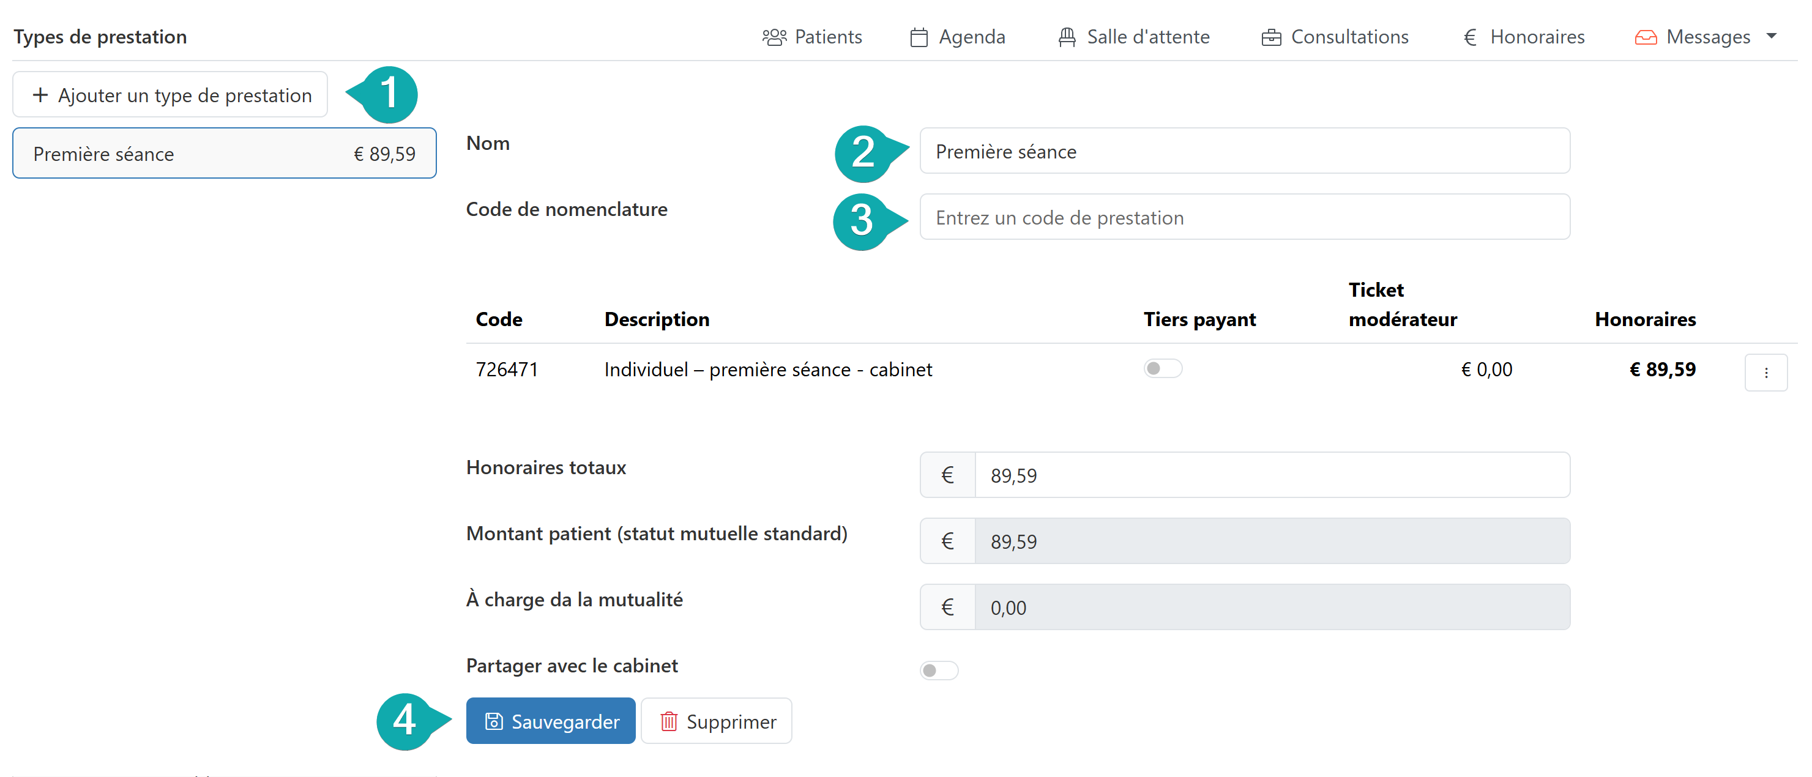Click the Supprimer button
The width and height of the screenshot is (1812, 777).
(x=716, y=721)
